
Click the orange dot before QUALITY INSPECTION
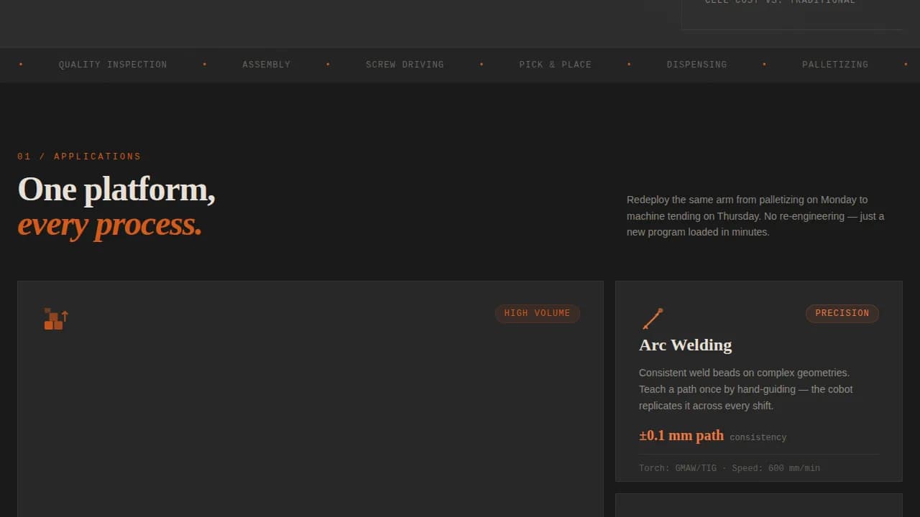pyautogui.click(x=21, y=64)
